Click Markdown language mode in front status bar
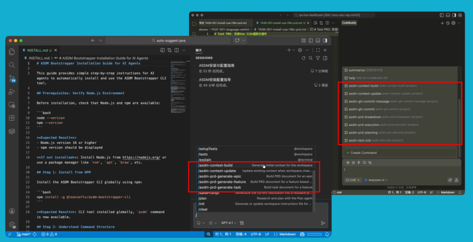Viewport: 473px width, 242px height. click(285, 234)
